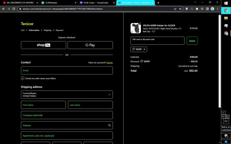This screenshot has width=231, height=144.
Task: Focus the Company (optional) field
Action: pyautogui.click(x=67, y=115)
